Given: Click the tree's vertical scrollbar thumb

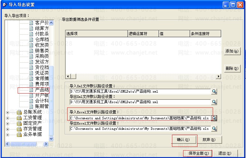Looking at the screenshot, I should coord(51,101).
